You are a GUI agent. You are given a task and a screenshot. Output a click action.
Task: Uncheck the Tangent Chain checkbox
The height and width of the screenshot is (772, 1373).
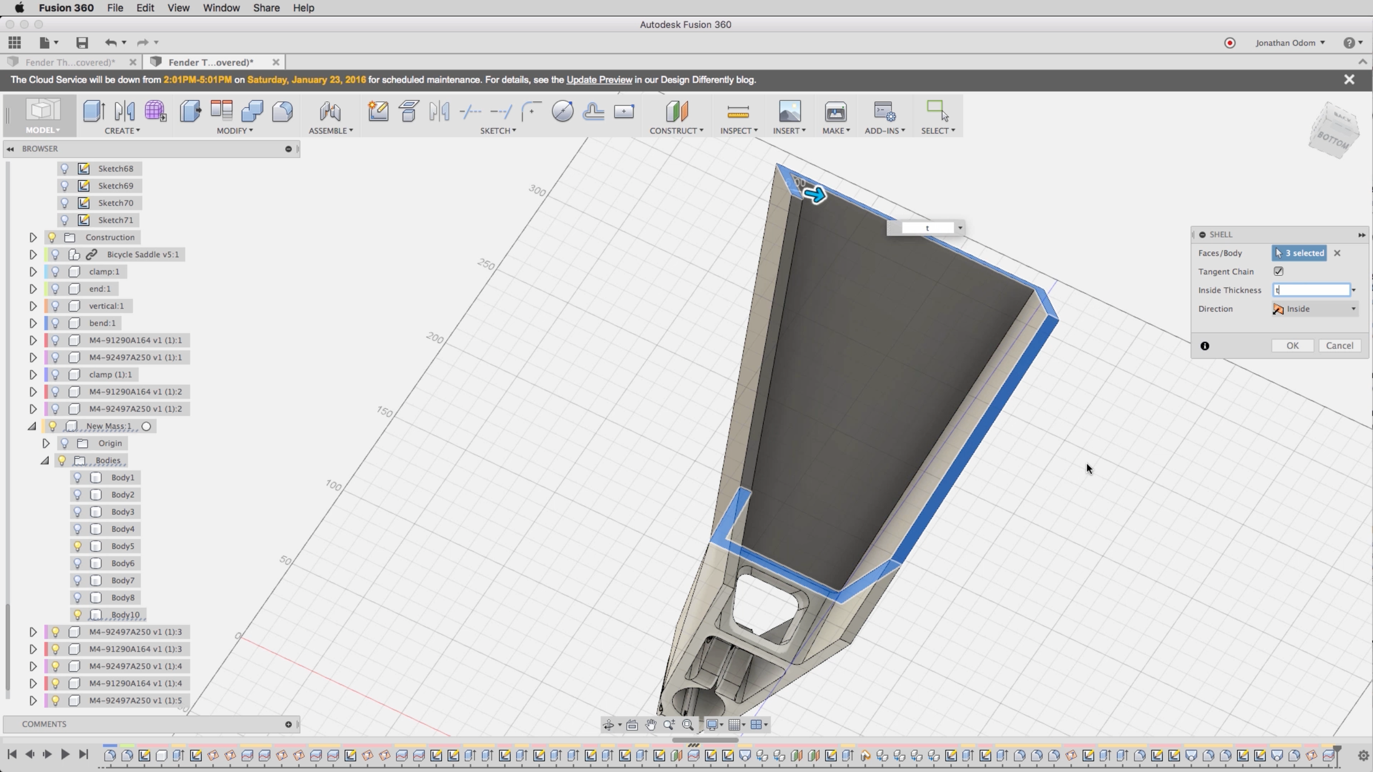click(x=1279, y=272)
